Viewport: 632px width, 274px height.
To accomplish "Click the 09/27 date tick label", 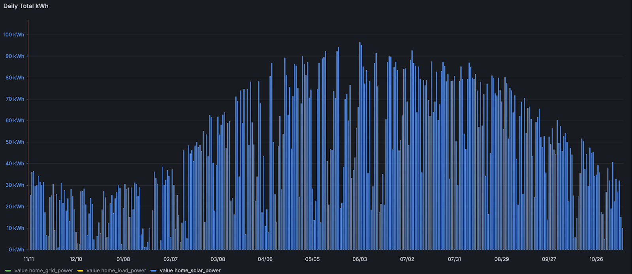I will pyautogui.click(x=549, y=259).
